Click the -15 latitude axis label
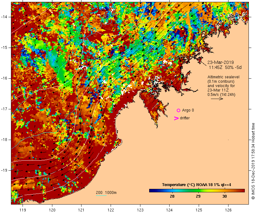 (4, 48)
